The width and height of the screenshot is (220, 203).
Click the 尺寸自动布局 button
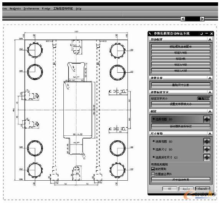(181, 180)
